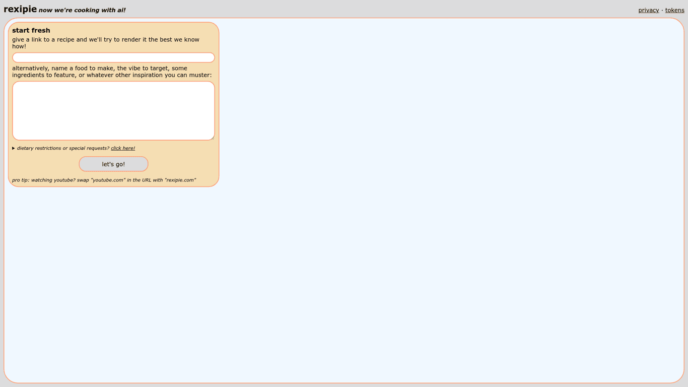688x387 pixels.
Task: Follow the "click here!" link
Action: point(123,148)
